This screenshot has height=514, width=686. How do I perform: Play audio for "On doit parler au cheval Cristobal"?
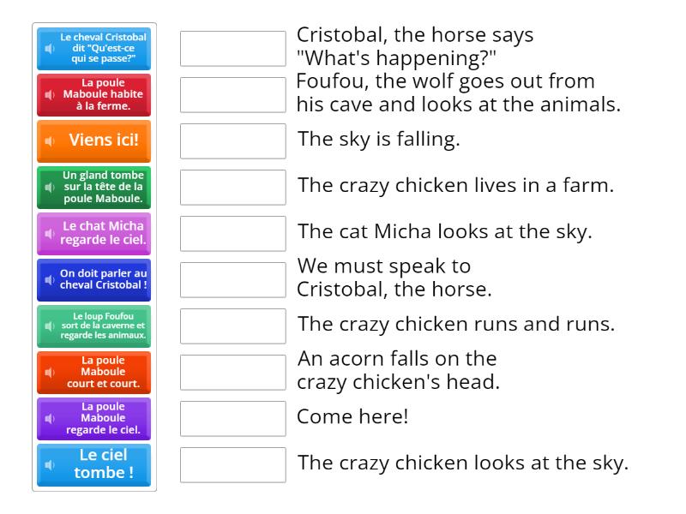[49, 279]
